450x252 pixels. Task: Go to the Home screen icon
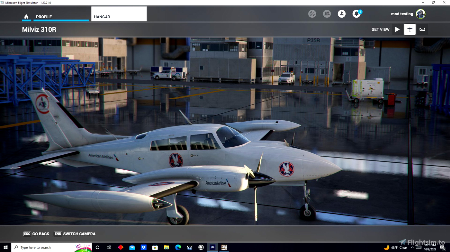26,17
